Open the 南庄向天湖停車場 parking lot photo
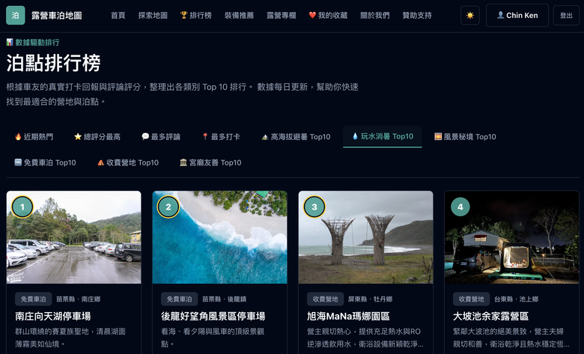The height and width of the screenshot is (354, 584). pyautogui.click(x=73, y=237)
